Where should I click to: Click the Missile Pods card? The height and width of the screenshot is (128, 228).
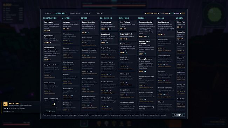pyautogui.click(x=71, y=93)
